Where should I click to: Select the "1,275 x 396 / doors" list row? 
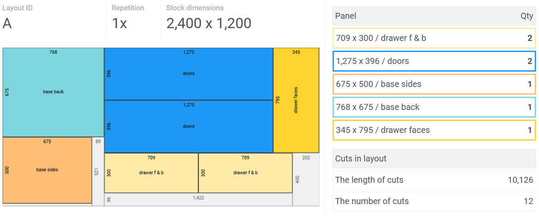pyautogui.click(x=433, y=61)
